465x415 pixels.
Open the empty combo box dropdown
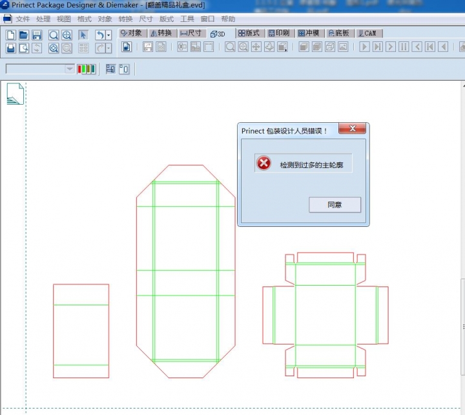click(x=69, y=69)
